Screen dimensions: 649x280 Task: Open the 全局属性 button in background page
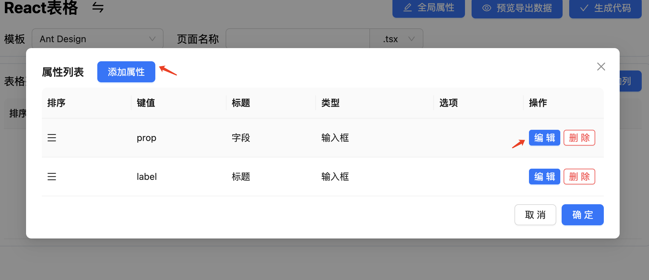[428, 8]
